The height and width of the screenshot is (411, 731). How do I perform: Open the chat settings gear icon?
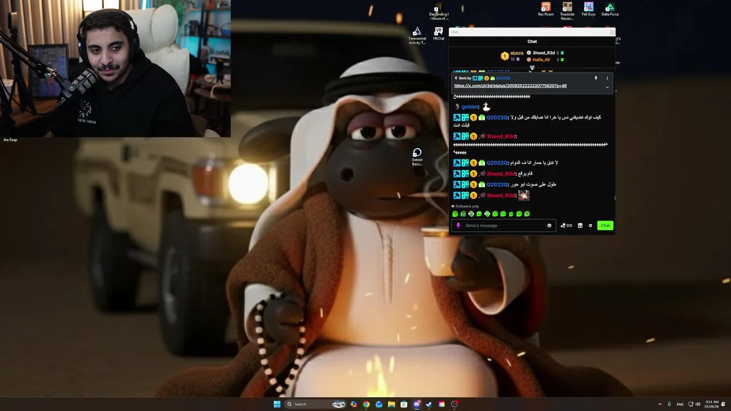click(591, 225)
